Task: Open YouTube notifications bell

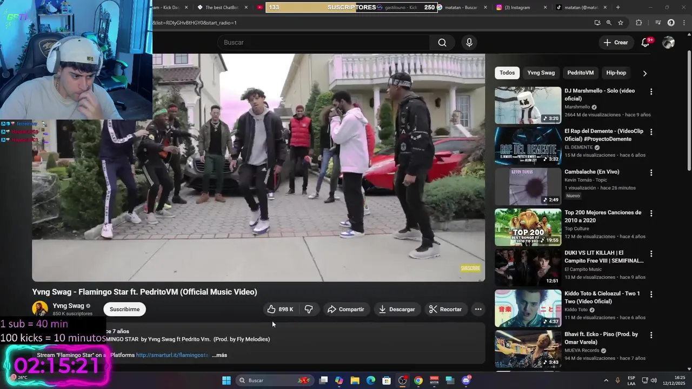Action: [x=646, y=43]
